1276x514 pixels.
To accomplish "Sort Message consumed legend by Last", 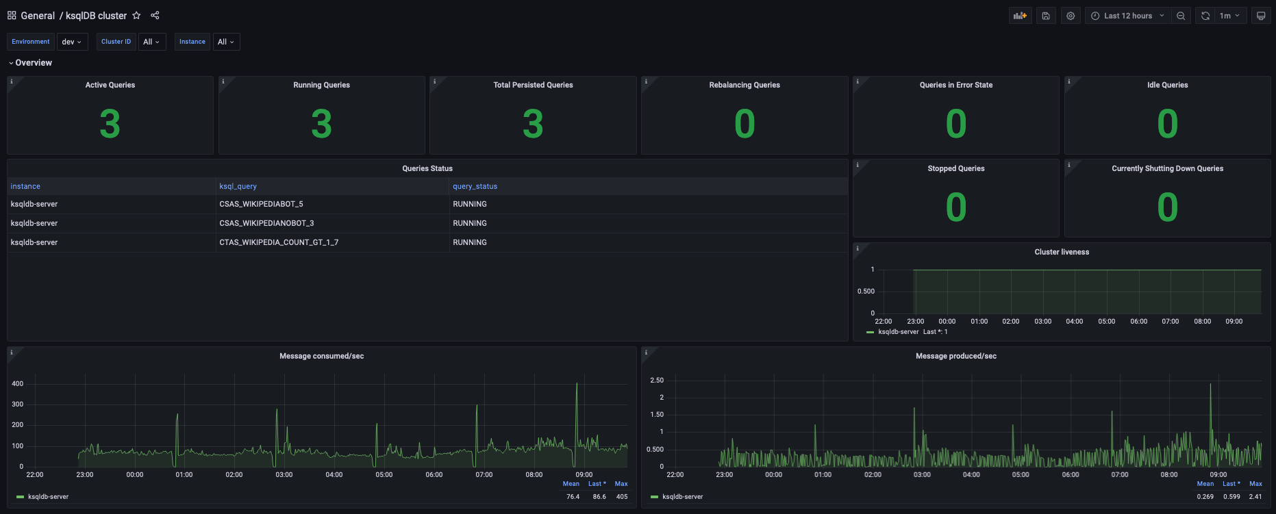I will (597, 484).
